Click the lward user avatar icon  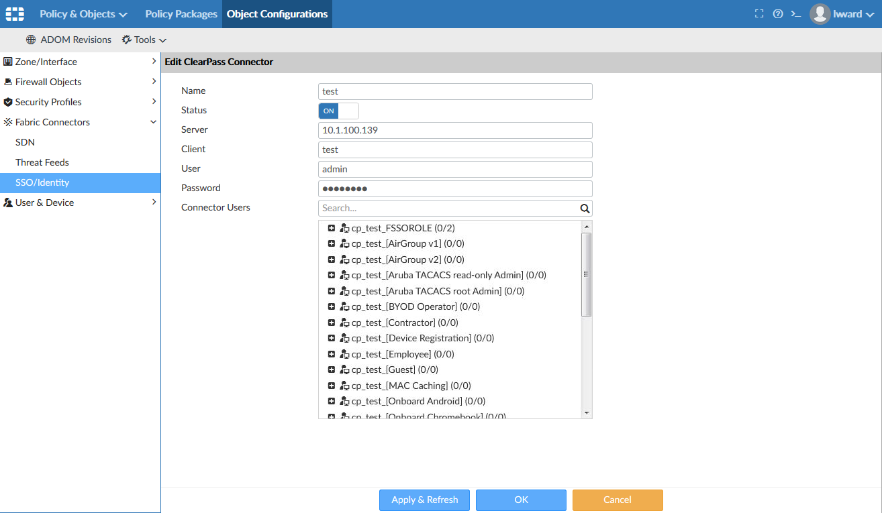(x=820, y=14)
